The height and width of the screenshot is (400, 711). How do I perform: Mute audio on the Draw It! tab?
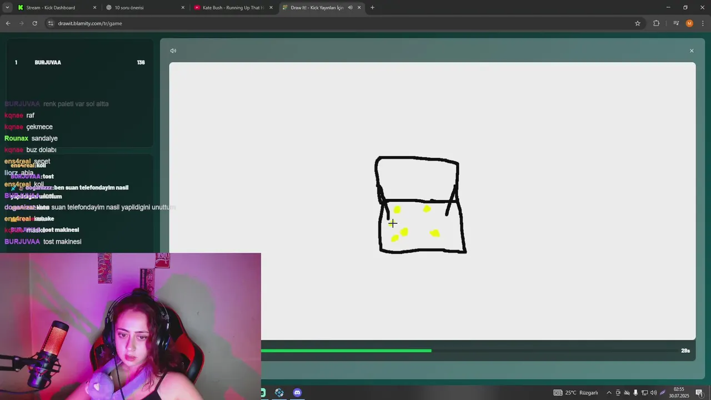(x=350, y=8)
